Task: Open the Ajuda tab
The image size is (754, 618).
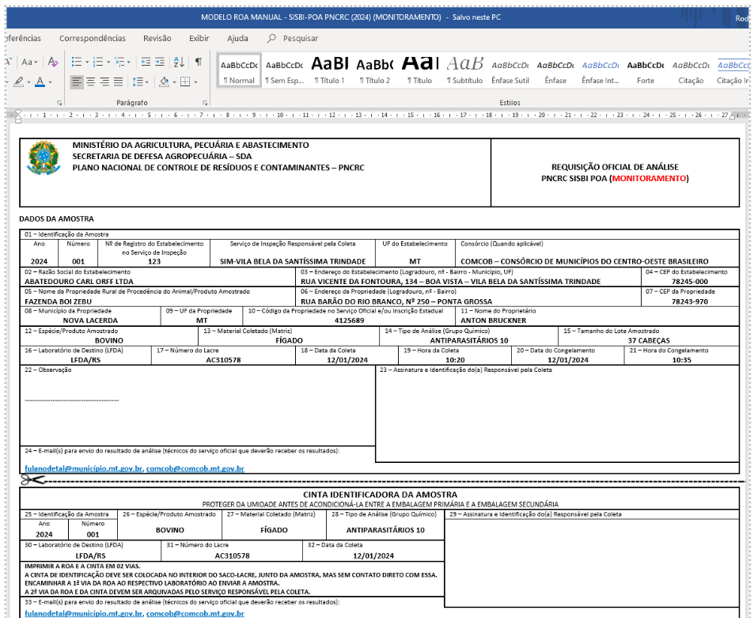Action: pos(237,38)
